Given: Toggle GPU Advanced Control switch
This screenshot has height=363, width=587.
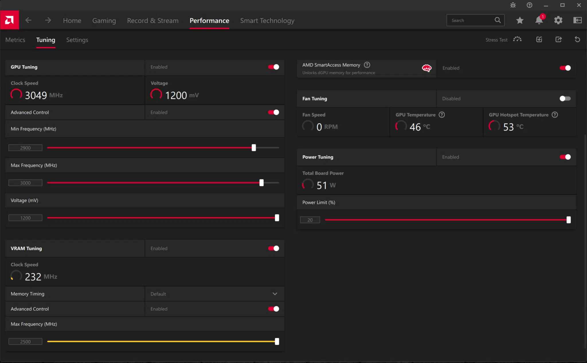Looking at the screenshot, I should [x=273, y=112].
